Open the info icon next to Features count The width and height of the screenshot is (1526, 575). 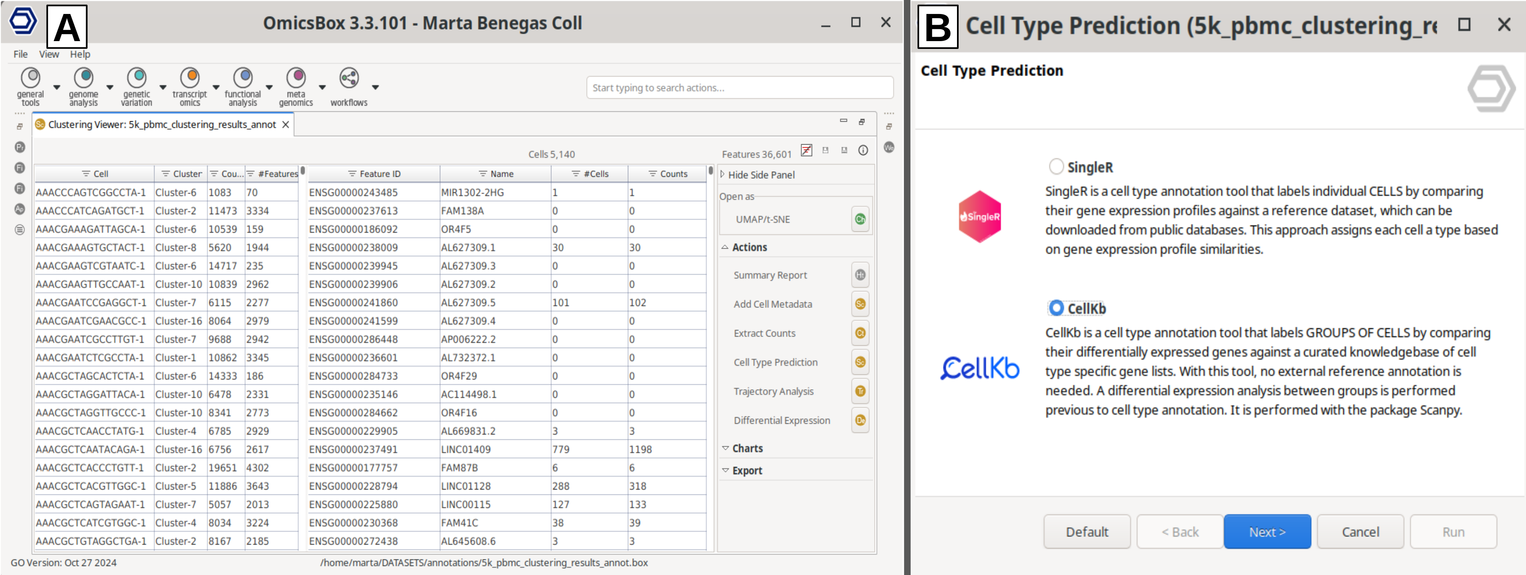tap(863, 150)
